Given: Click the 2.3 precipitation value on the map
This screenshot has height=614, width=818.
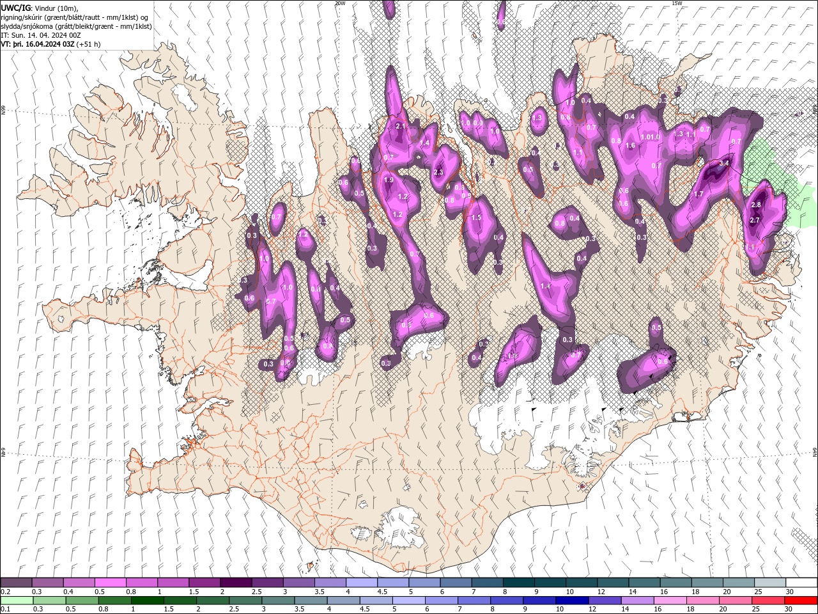Looking at the screenshot, I should pyautogui.click(x=438, y=173).
